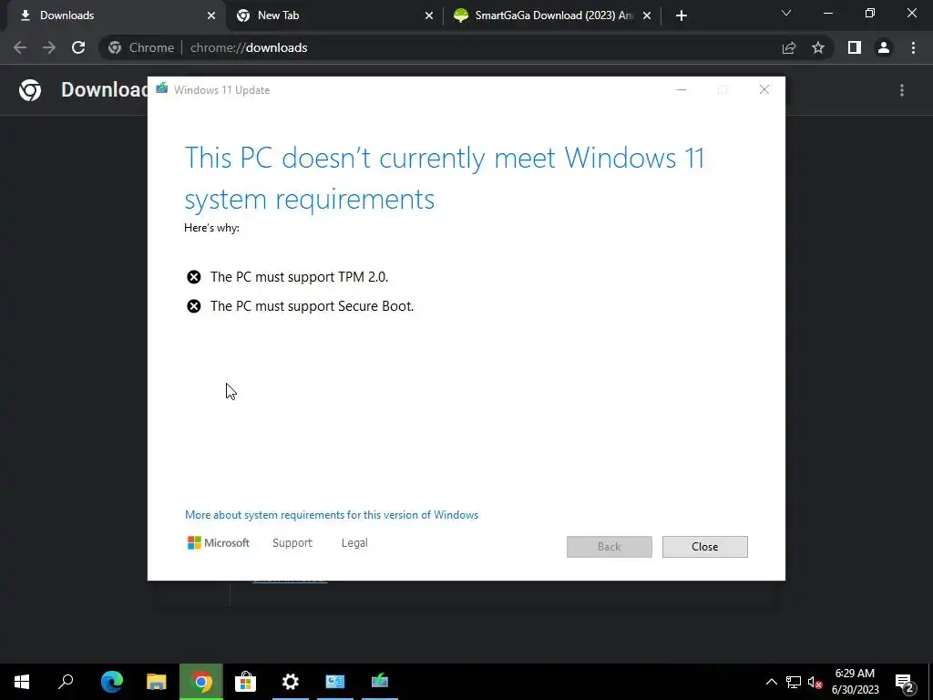Open the Support link in dialog footer
The height and width of the screenshot is (700, 933).
[x=292, y=543]
